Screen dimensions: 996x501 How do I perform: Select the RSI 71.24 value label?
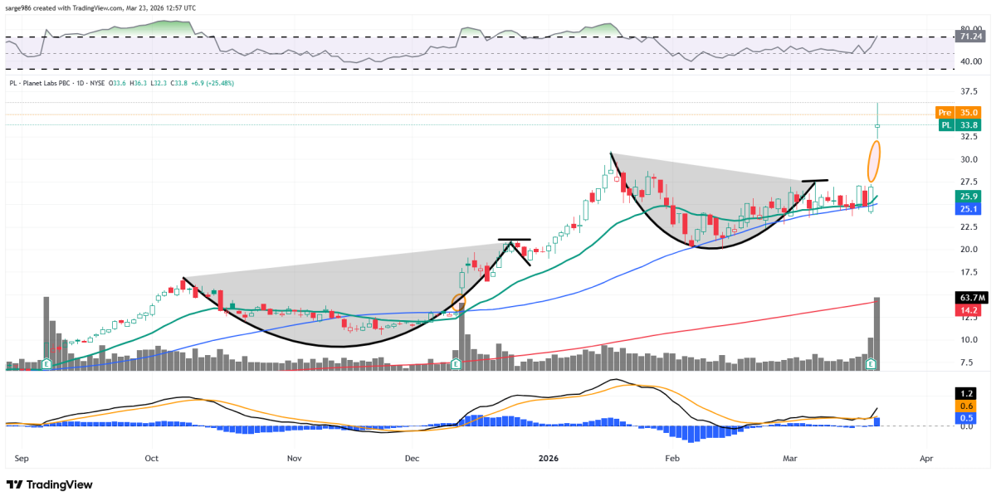[969, 36]
